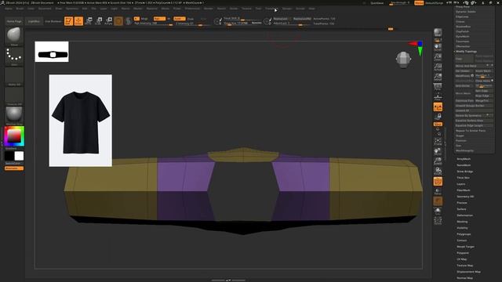Open the current brush thumbnail

click(x=14, y=36)
